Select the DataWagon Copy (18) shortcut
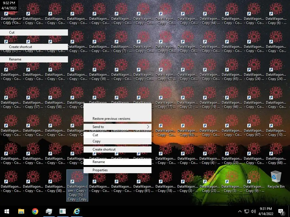Screen dimensions: 290x217 click(165, 182)
